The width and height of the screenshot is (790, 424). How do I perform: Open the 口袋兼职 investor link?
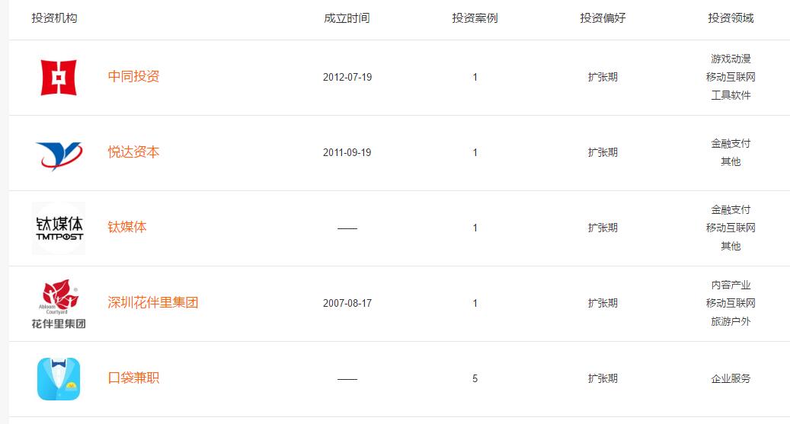(133, 378)
